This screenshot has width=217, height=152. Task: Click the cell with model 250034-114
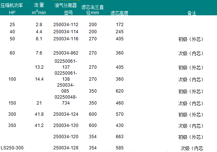66,32
